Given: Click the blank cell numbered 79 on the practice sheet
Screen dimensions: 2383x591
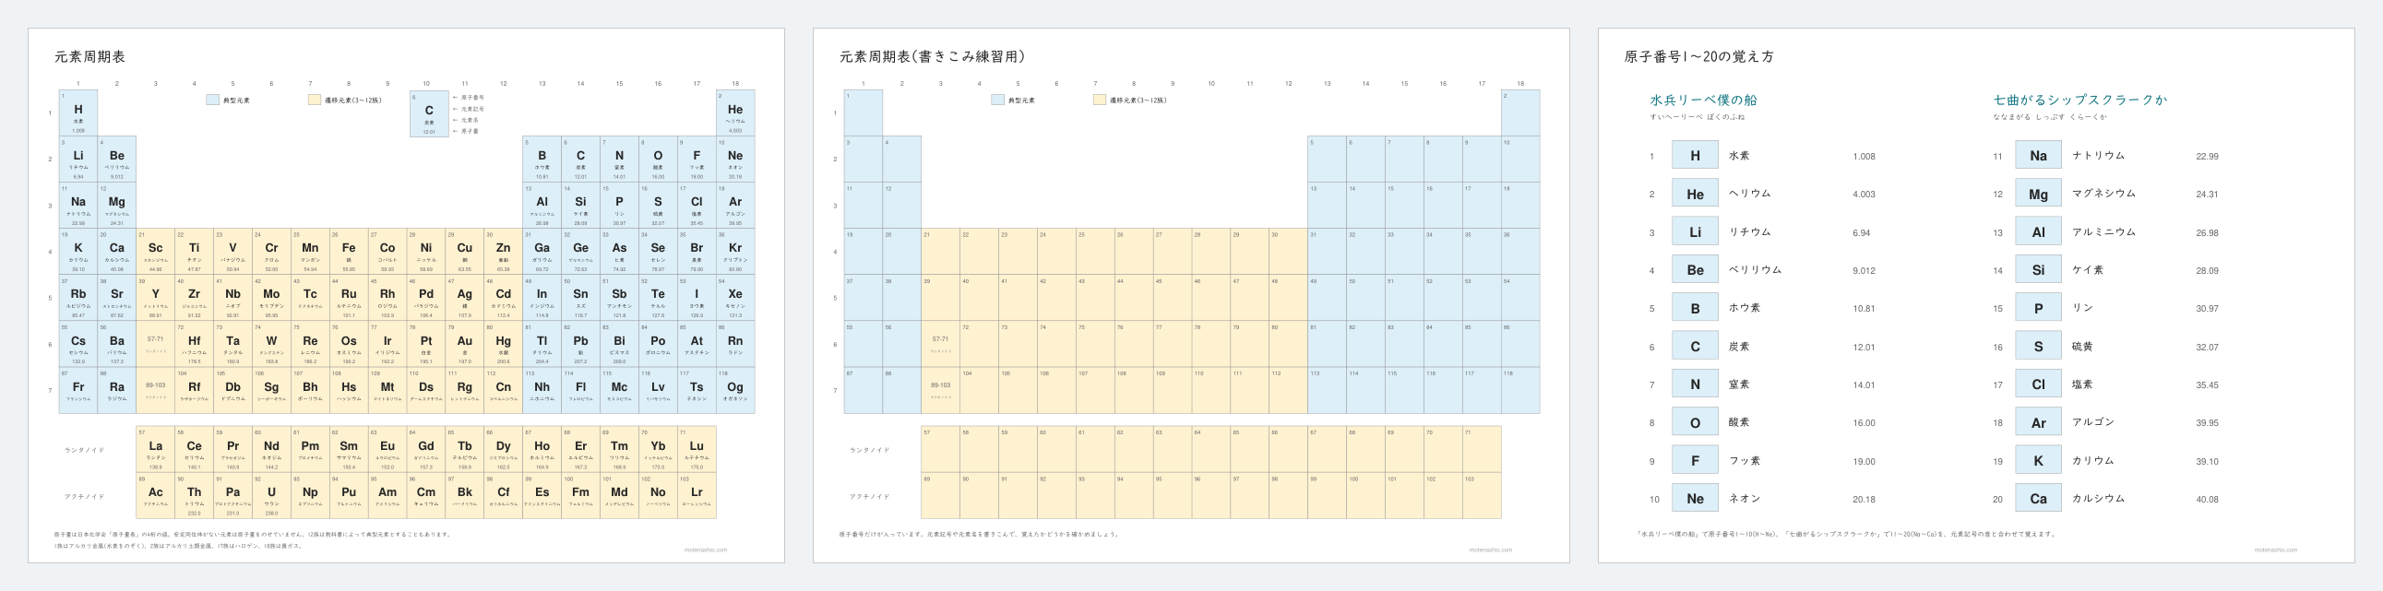Looking at the screenshot, I should pyautogui.click(x=1249, y=344).
